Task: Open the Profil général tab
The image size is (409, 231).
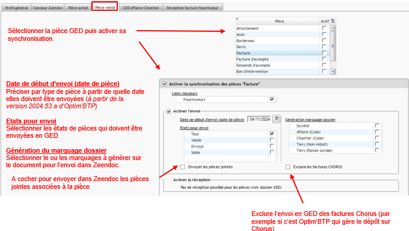Action: tap(16, 8)
